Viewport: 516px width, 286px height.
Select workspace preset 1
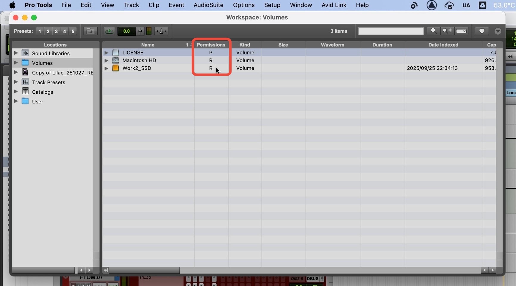click(40, 31)
